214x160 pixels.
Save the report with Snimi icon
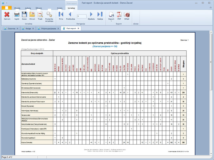pyautogui.click(x=24, y=16)
